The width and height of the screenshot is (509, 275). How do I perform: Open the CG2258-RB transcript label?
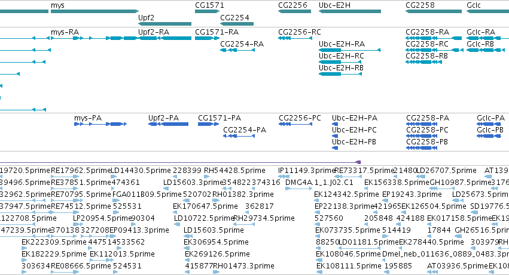427,55
